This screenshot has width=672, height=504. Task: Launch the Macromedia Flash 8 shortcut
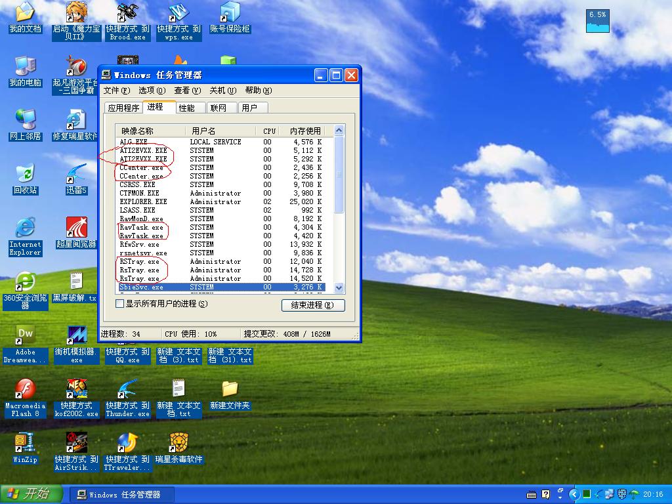click(25, 389)
